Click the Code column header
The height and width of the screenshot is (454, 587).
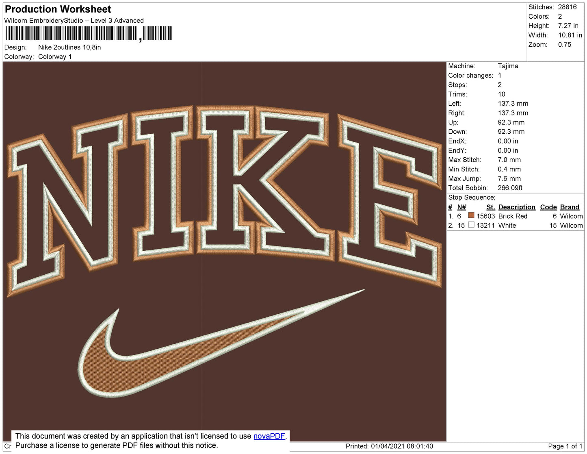[x=548, y=207]
